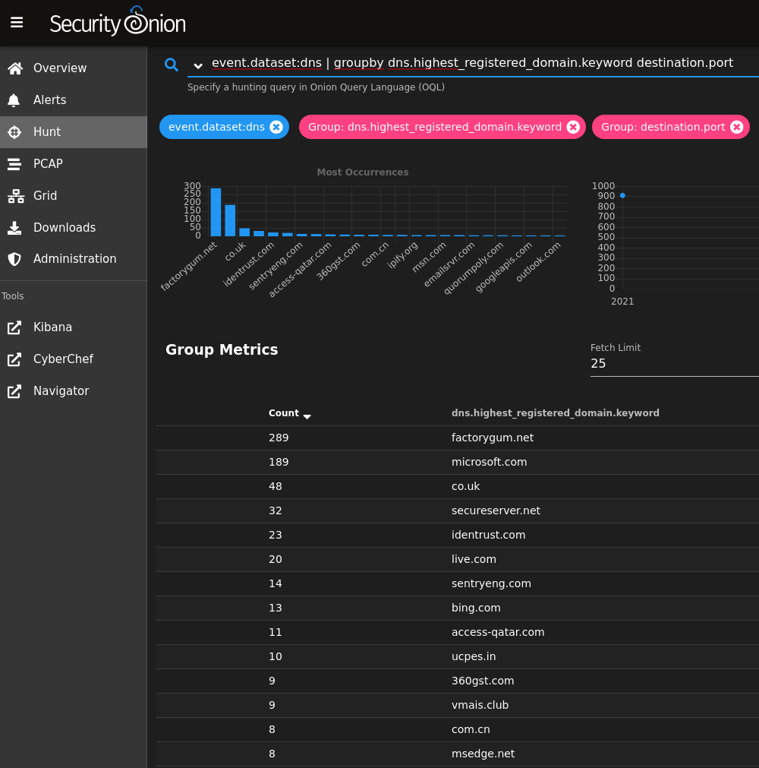Click count value 48

275,486
